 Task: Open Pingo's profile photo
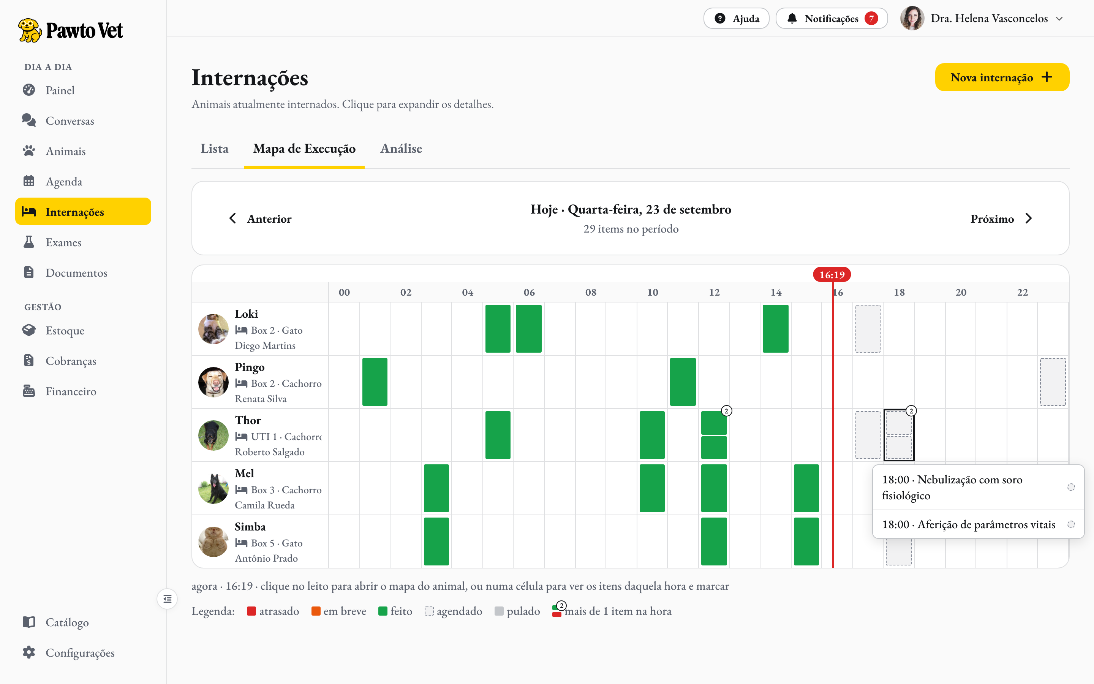click(x=213, y=382)
